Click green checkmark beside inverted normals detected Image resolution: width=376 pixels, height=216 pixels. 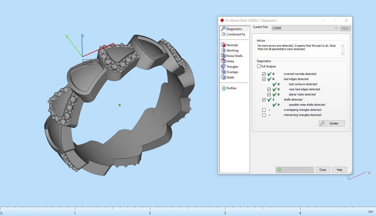(x=269, y=74)
